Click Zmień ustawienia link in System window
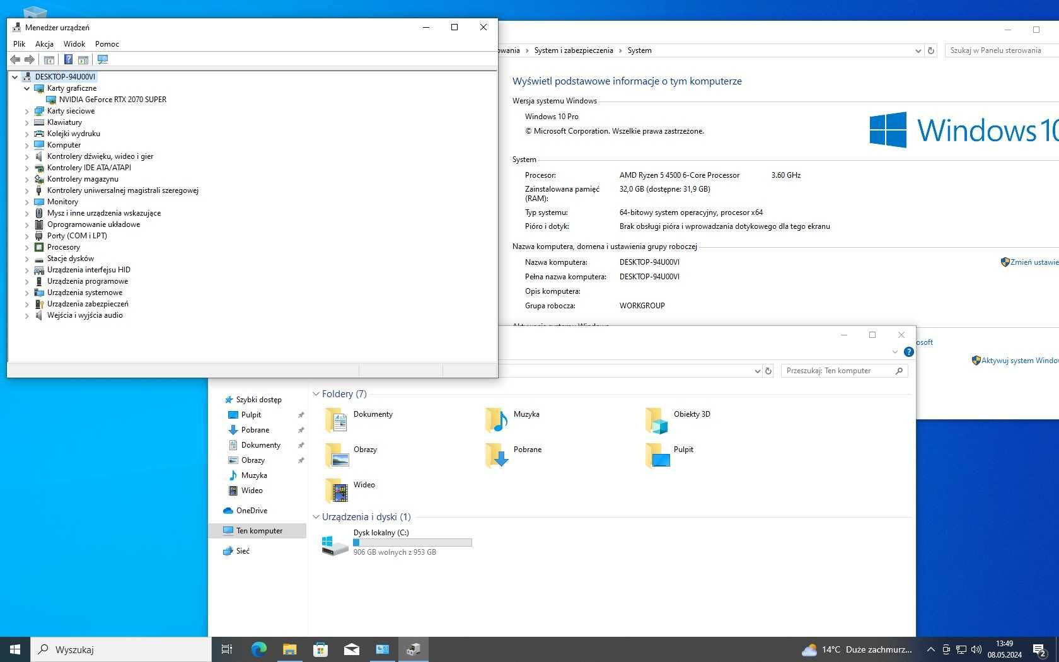1059x662 pixels. point(1034,262)
